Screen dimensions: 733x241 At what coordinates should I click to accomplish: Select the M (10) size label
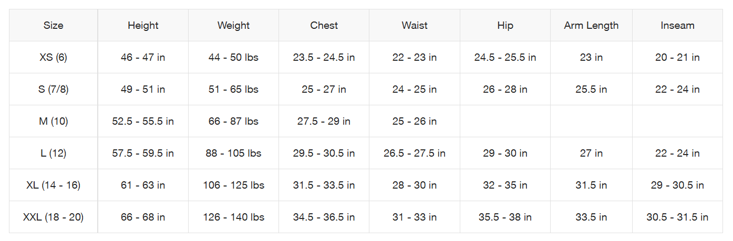click(54, 121)
